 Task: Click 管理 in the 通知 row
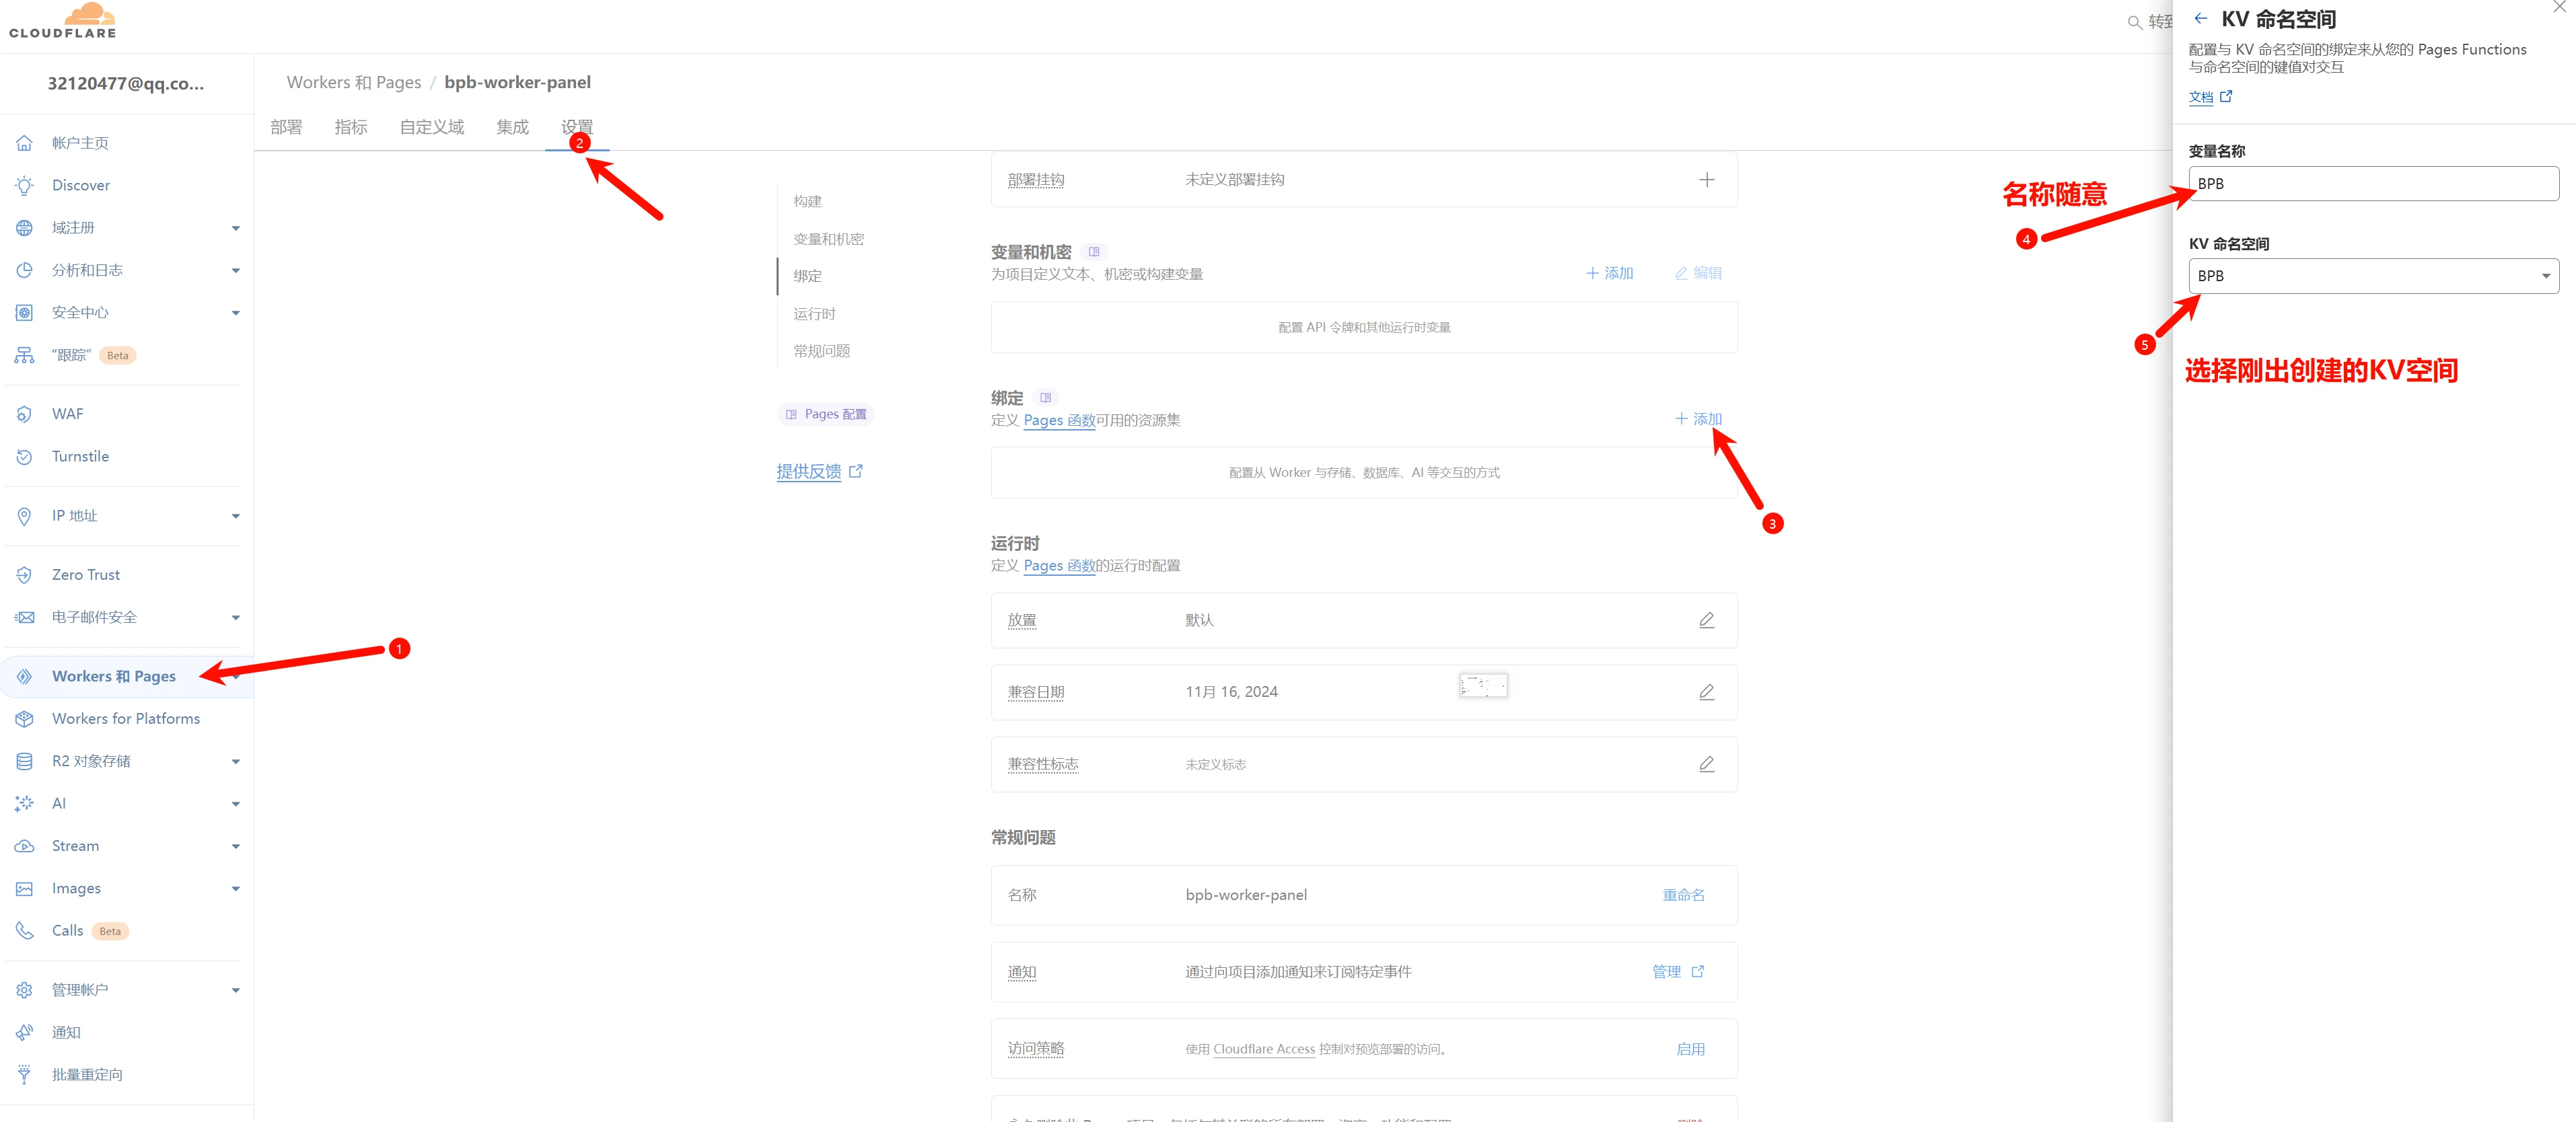pyautogui.click(x=1677, y=972)
